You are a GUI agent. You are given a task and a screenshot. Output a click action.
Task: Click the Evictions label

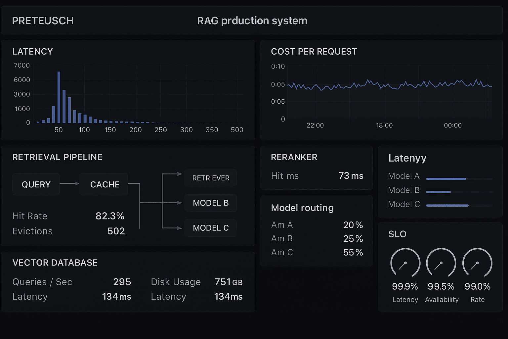(x=32, y=231)
